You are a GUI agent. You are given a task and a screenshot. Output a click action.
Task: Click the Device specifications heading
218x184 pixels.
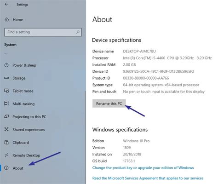[x=117, y=40]
